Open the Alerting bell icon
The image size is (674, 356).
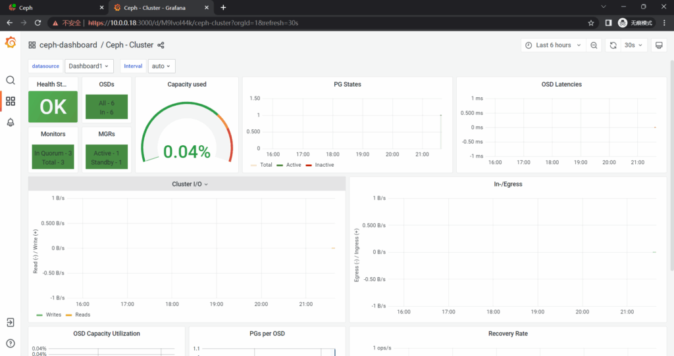11,122
